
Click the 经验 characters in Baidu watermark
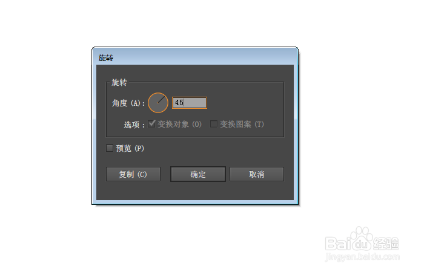[386, 243]
